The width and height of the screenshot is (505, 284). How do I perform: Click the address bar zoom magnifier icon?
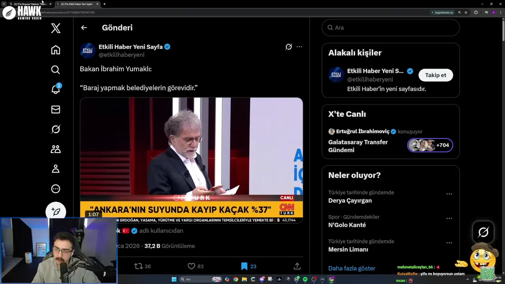pos(459,13)
